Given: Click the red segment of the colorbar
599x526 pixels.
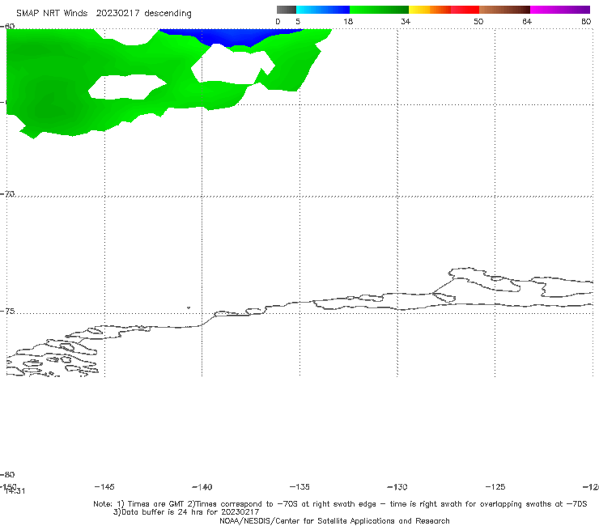Looking at the screenshot, I should 465,10.
